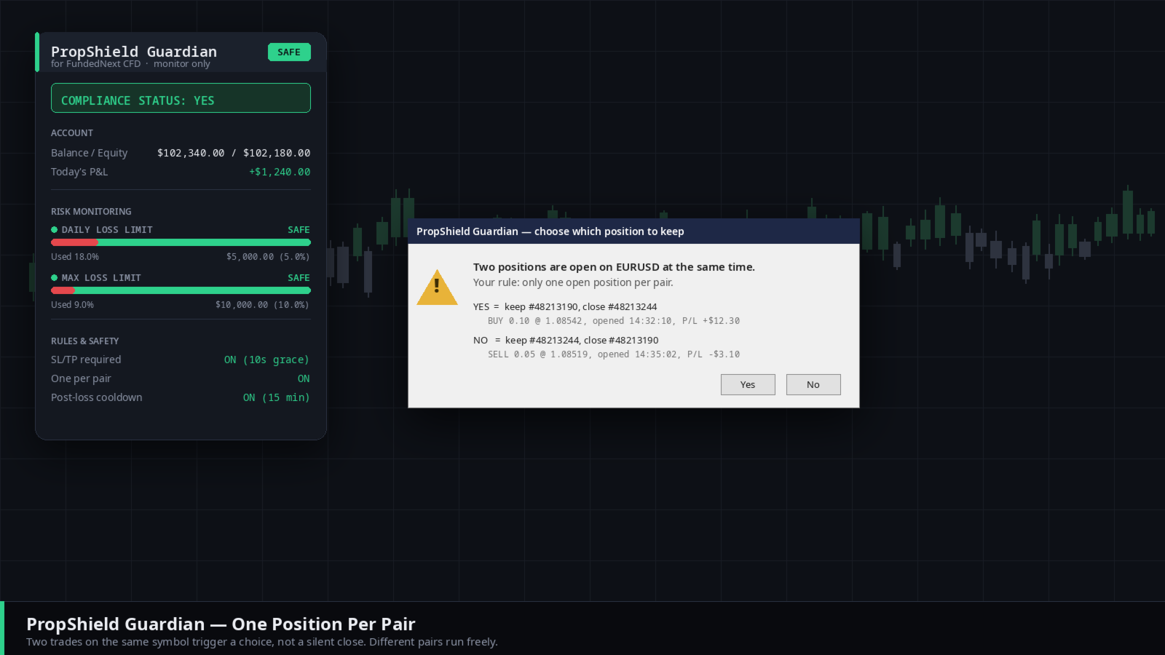Viewport: 1165px width, 655px height.
Task: Click the dialog title bar 'choose which position to keep'
Action: click(x=633, y=231)
